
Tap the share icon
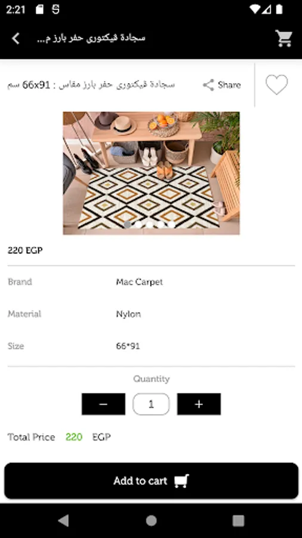coord(208,85)
